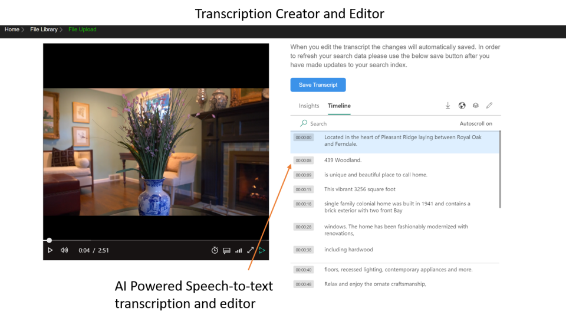Play the video
The height and width of the screenshot is (321, 566).
(x=50, y=250)
